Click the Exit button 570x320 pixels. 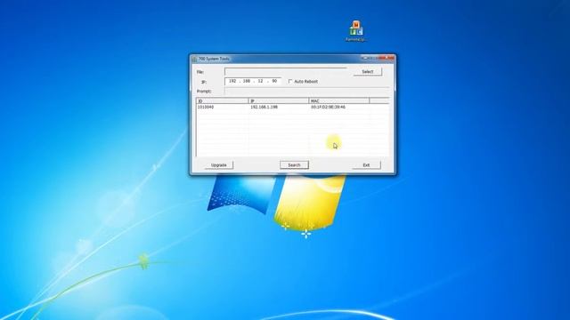366,165
